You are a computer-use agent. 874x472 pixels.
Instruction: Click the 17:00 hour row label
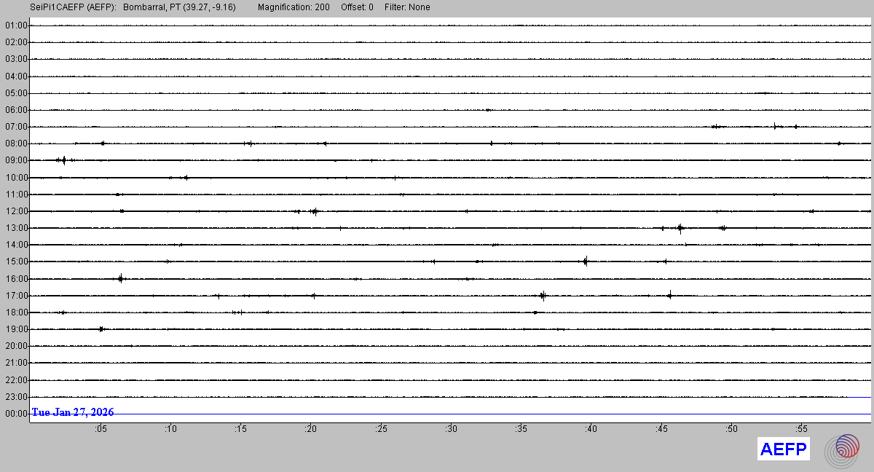pyautogui.click(x=15, y=296)
